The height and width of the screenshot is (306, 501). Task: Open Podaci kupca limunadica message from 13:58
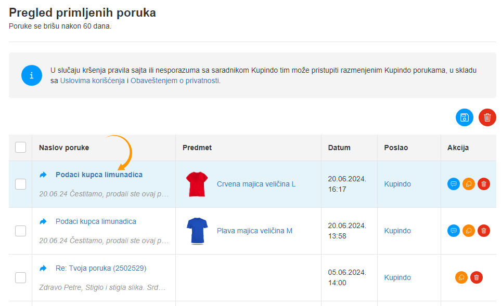[96, 221]
